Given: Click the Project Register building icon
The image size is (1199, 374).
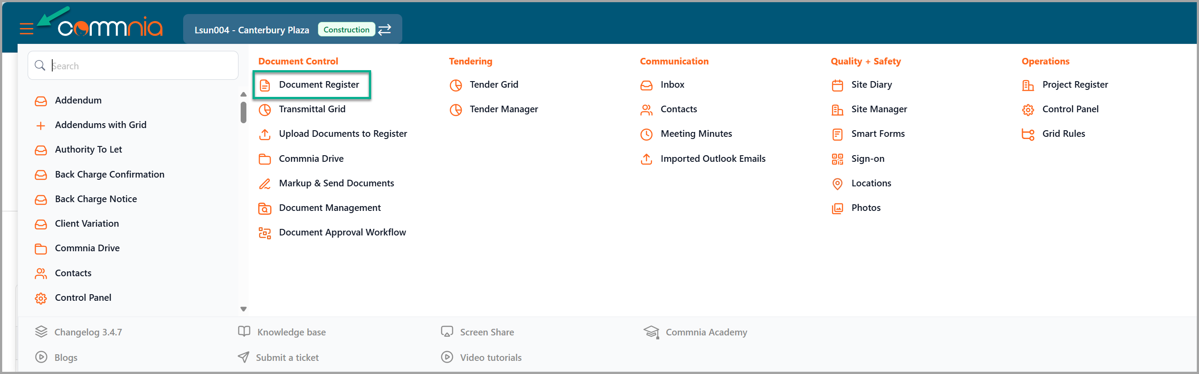Looking at the screenshot, I should [x=1028, y=85].
